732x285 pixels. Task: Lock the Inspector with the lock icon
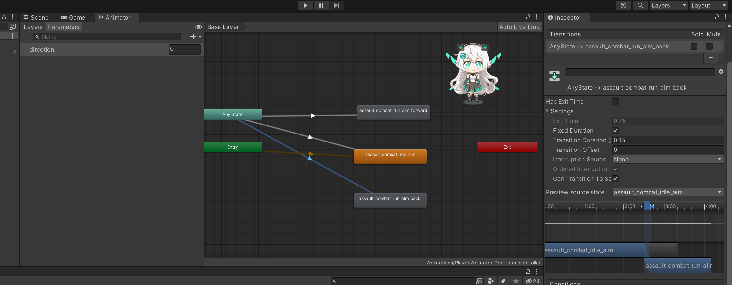click(717, 17)
